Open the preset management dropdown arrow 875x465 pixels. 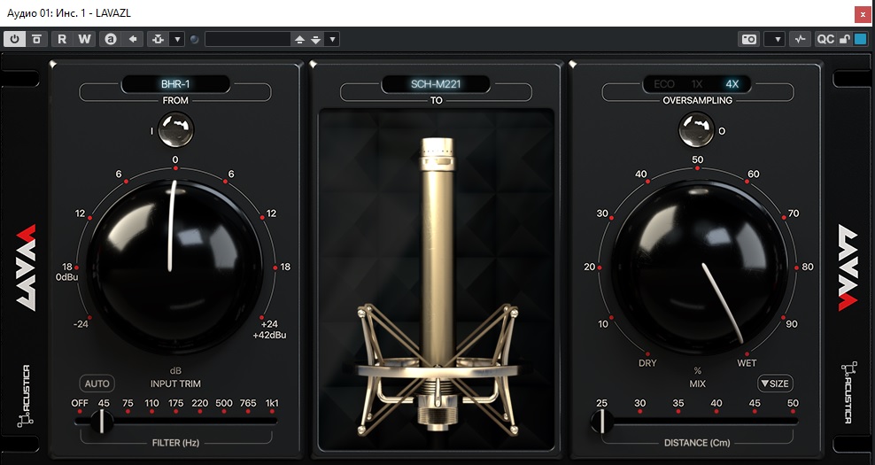(x=332, y=39)
